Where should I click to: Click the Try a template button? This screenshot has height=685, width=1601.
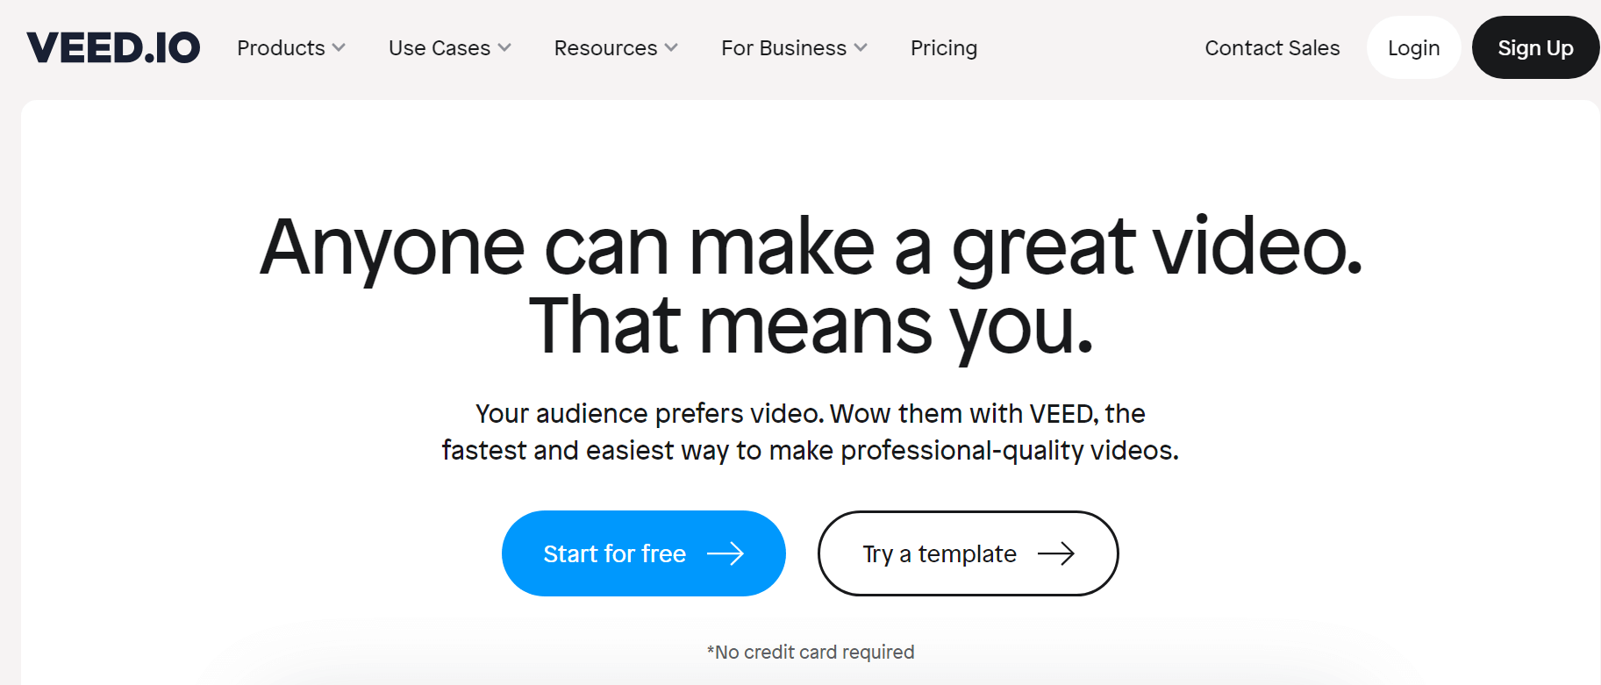click(968, 553)
